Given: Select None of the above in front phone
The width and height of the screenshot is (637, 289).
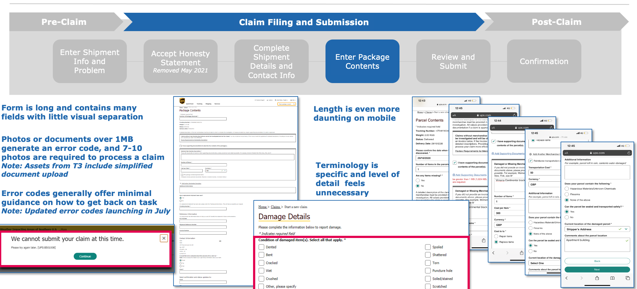Looking at the screenshot, I should (x=567, y=200).
